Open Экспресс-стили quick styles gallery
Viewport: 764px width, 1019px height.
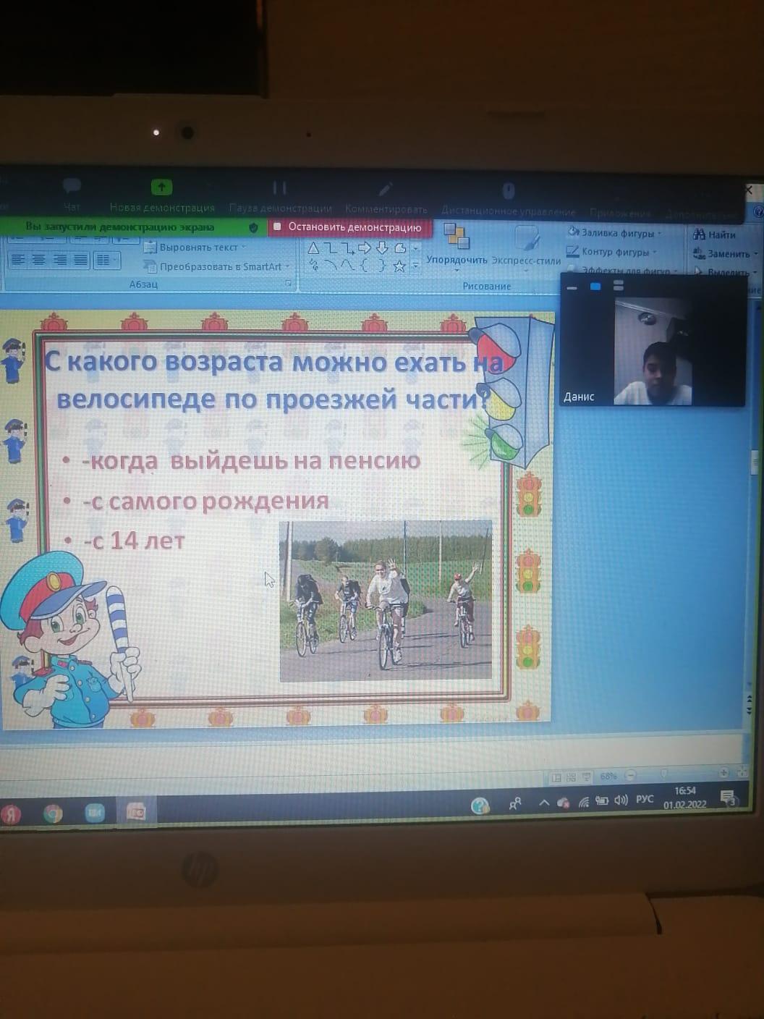(x=526, y=247)
